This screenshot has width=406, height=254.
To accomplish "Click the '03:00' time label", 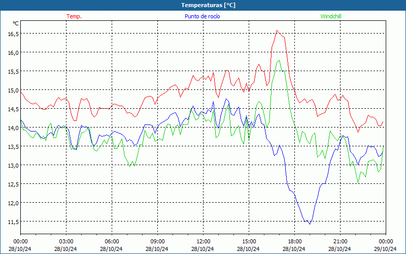I will 66,242.
